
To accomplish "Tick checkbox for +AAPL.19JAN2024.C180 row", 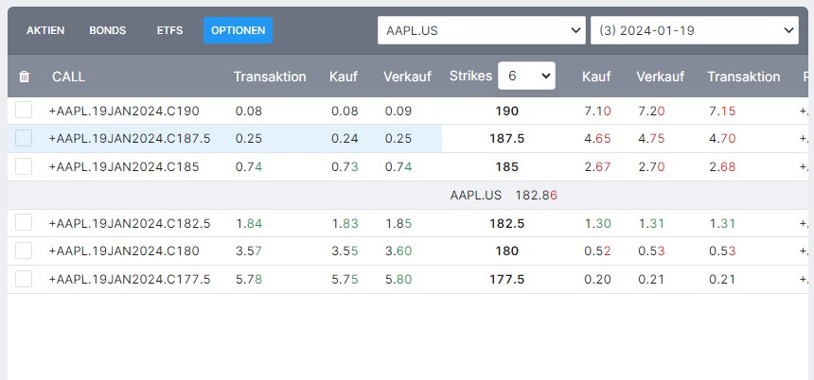I will point(24,250).
